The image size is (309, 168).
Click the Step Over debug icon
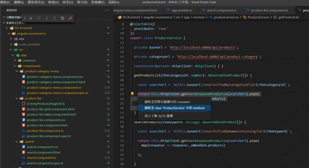(x=39, y=18)
